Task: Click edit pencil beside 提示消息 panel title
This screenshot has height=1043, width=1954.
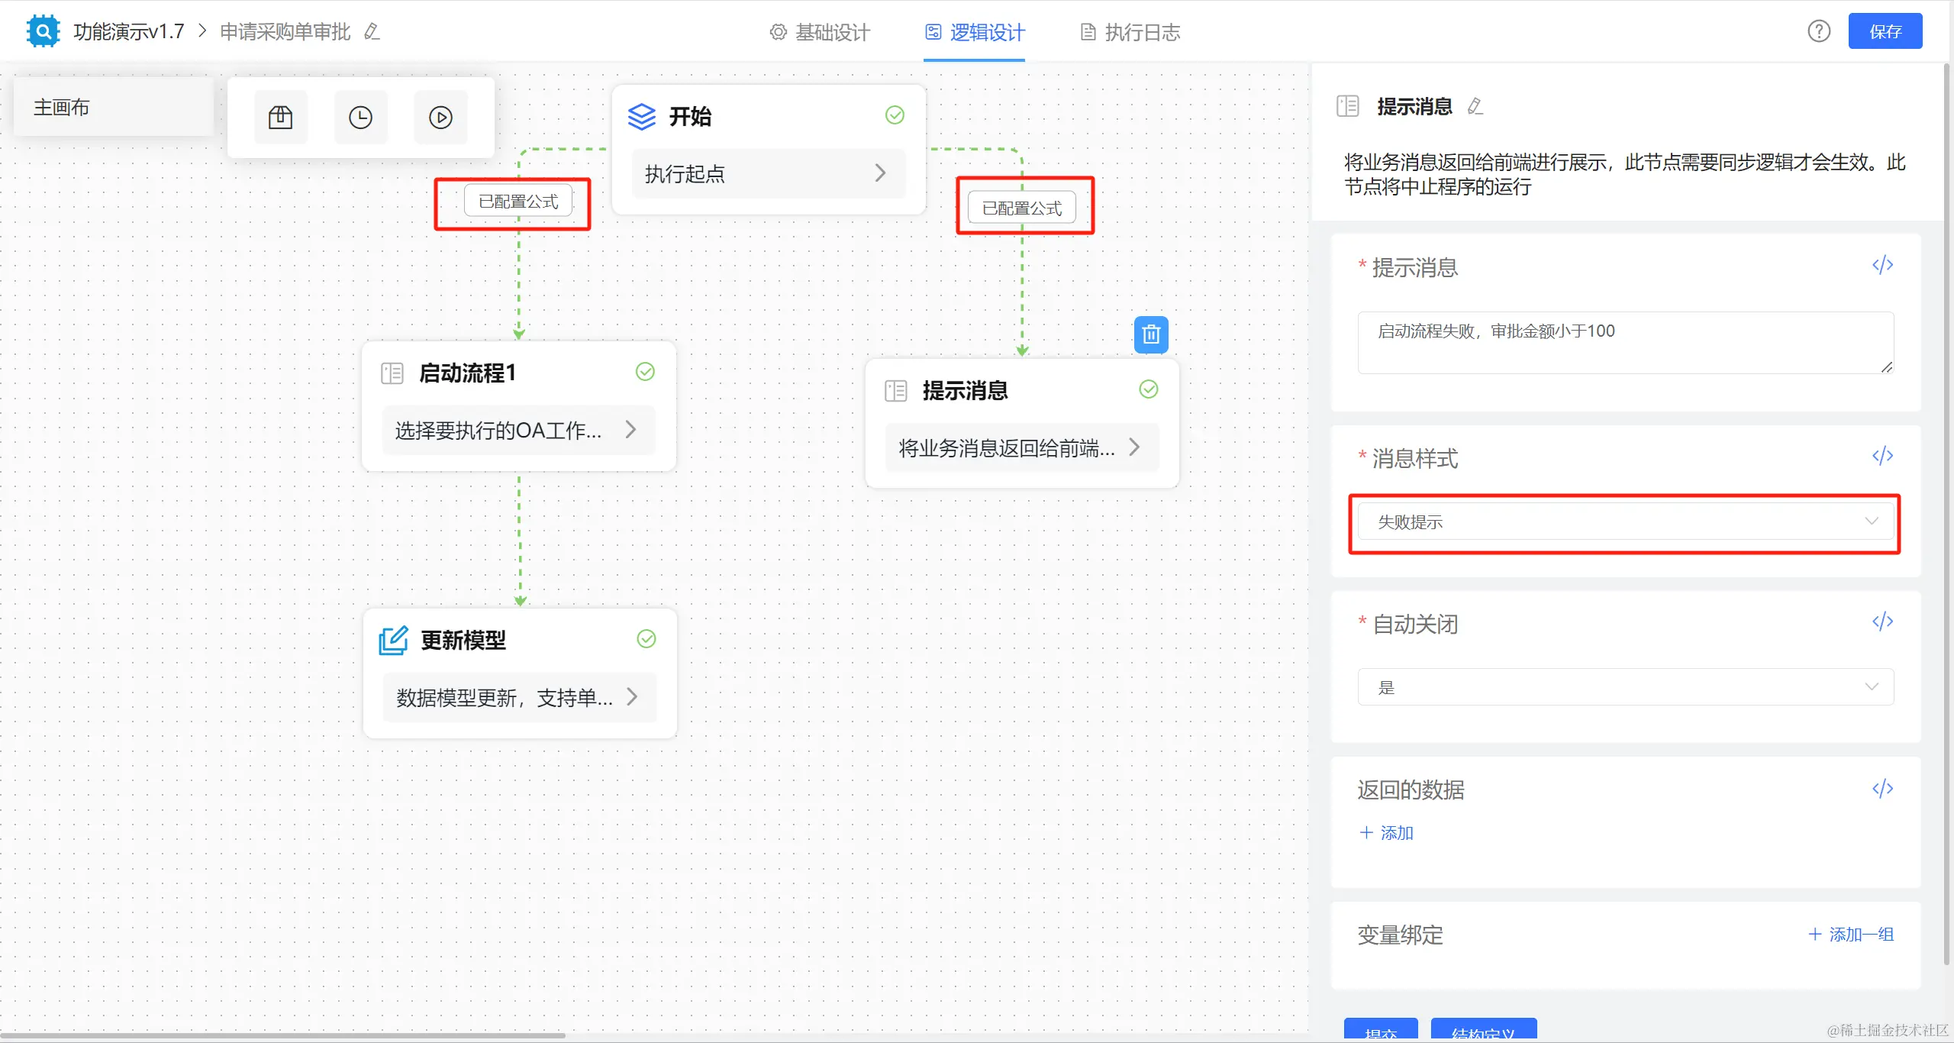Action: (1475, 106)
